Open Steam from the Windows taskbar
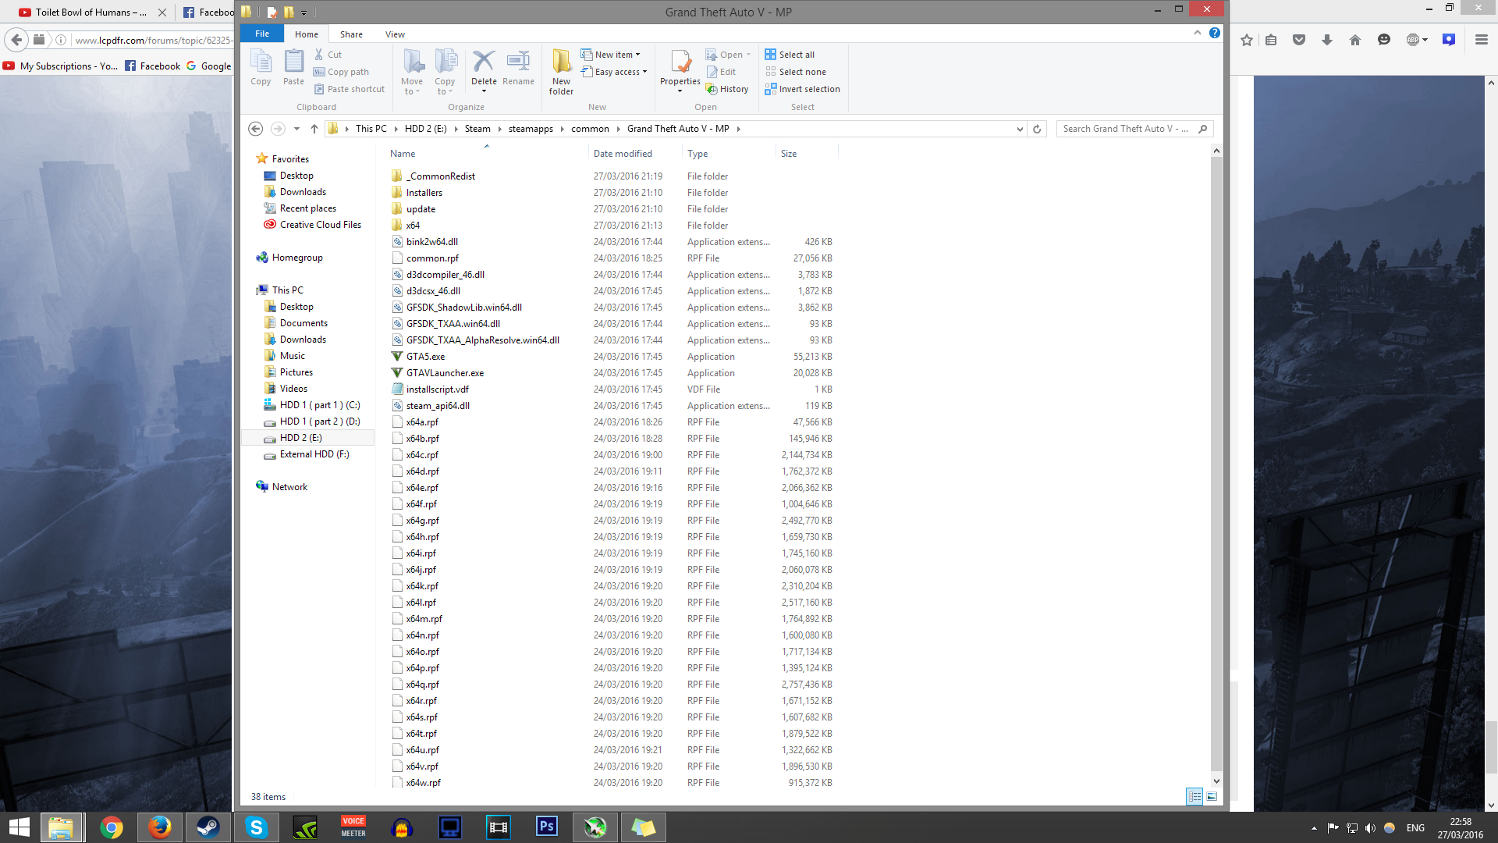The width and height of the screenshot is (1498, 843). click(208, 827)
